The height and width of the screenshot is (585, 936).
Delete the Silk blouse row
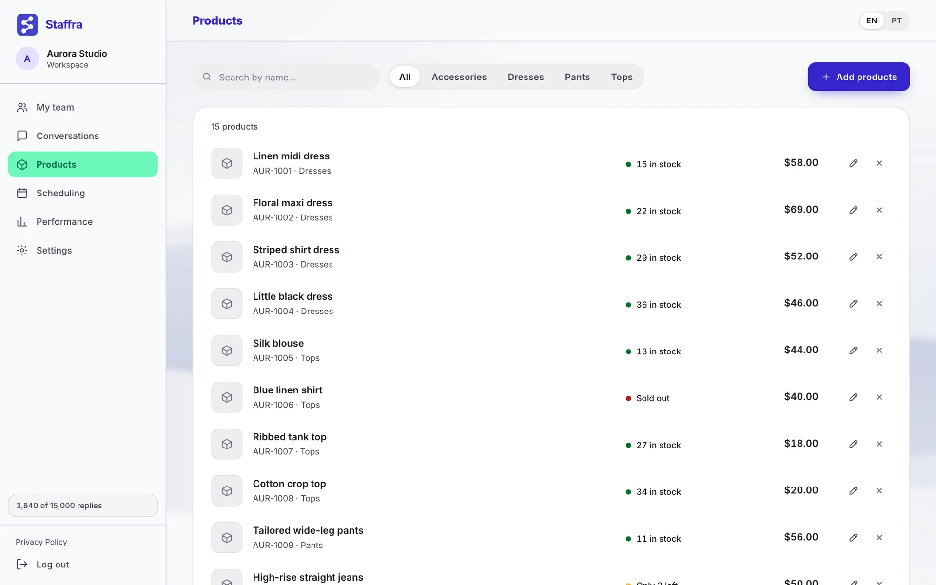point(879,351)
